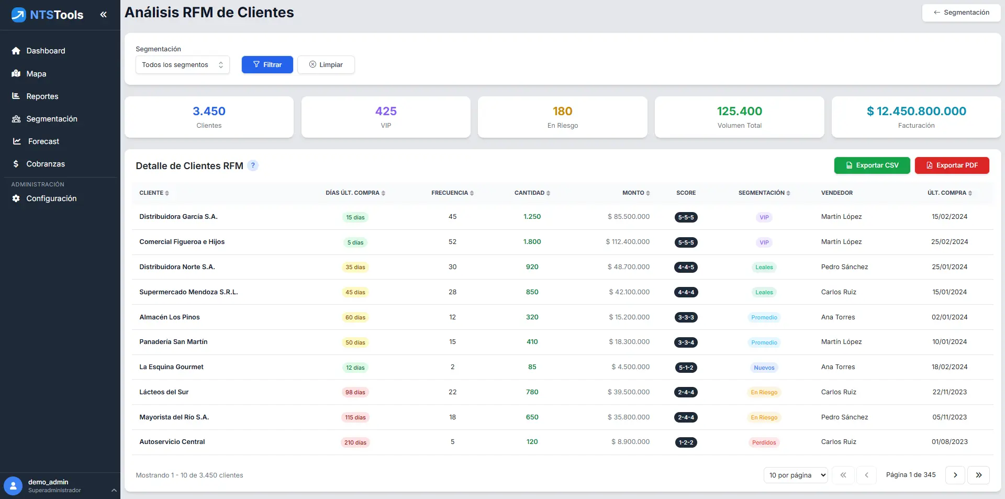
Task: Open the Cobranzas sidebar item
Action: pyautogui.click(x=46, y=164)
